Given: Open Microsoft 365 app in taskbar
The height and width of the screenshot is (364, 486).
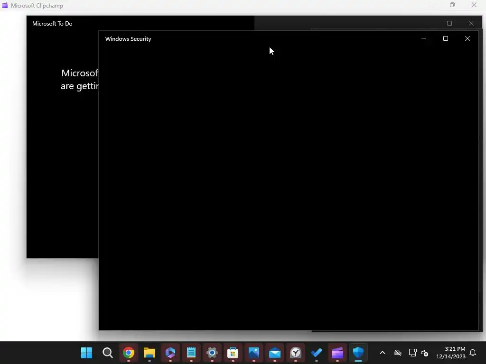Looking at the screenshot, I should tap(170, 353).
